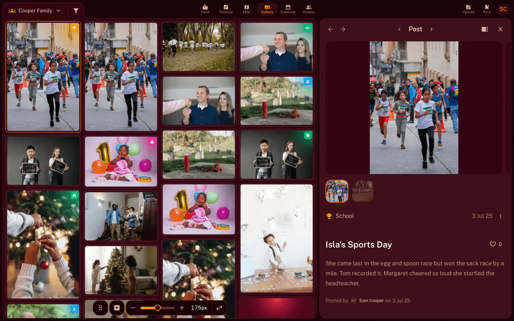Viewport: 514px width, 321px height.
Task: Open the Calendar view
Action: [x=288, y=9]
